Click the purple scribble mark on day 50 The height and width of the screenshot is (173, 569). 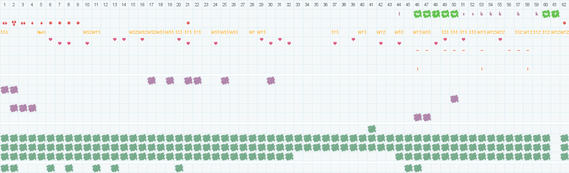[x=454, y=99]
